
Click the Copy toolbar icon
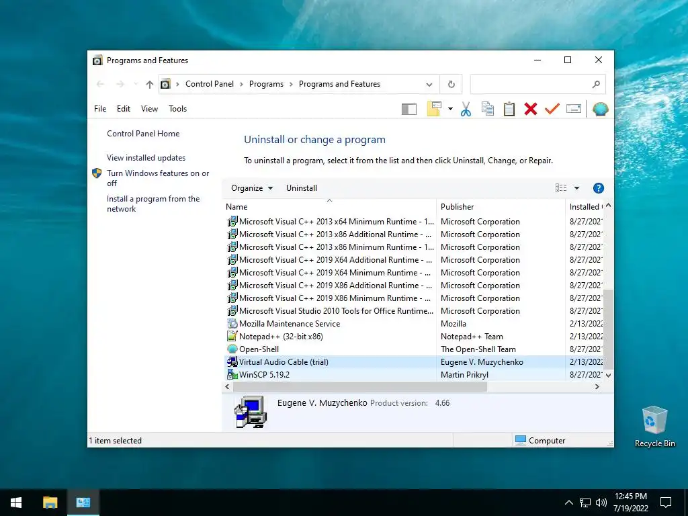click(x=488, y=109)
